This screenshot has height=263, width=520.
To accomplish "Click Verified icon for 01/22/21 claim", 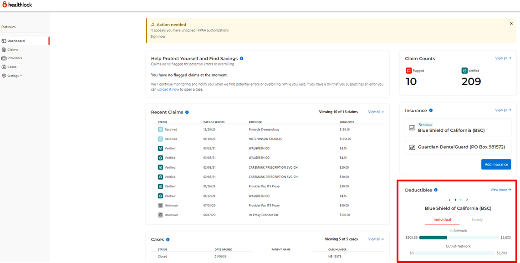I will (161, 196).
